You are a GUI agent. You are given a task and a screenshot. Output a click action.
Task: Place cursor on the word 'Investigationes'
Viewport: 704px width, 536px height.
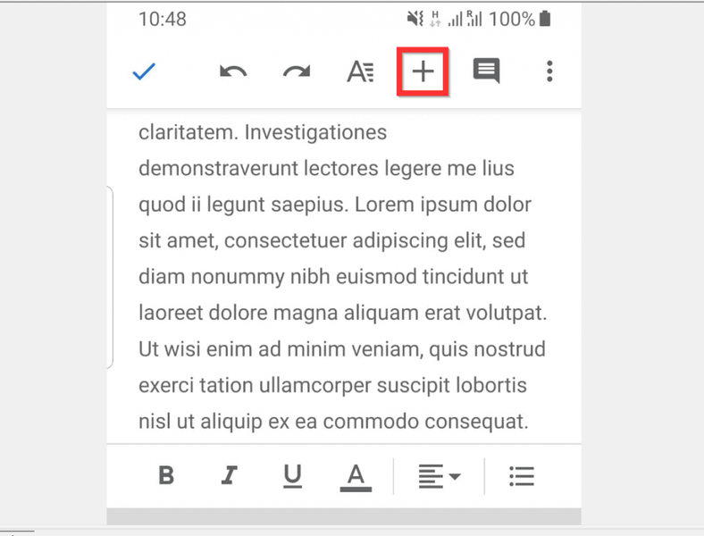315,132
